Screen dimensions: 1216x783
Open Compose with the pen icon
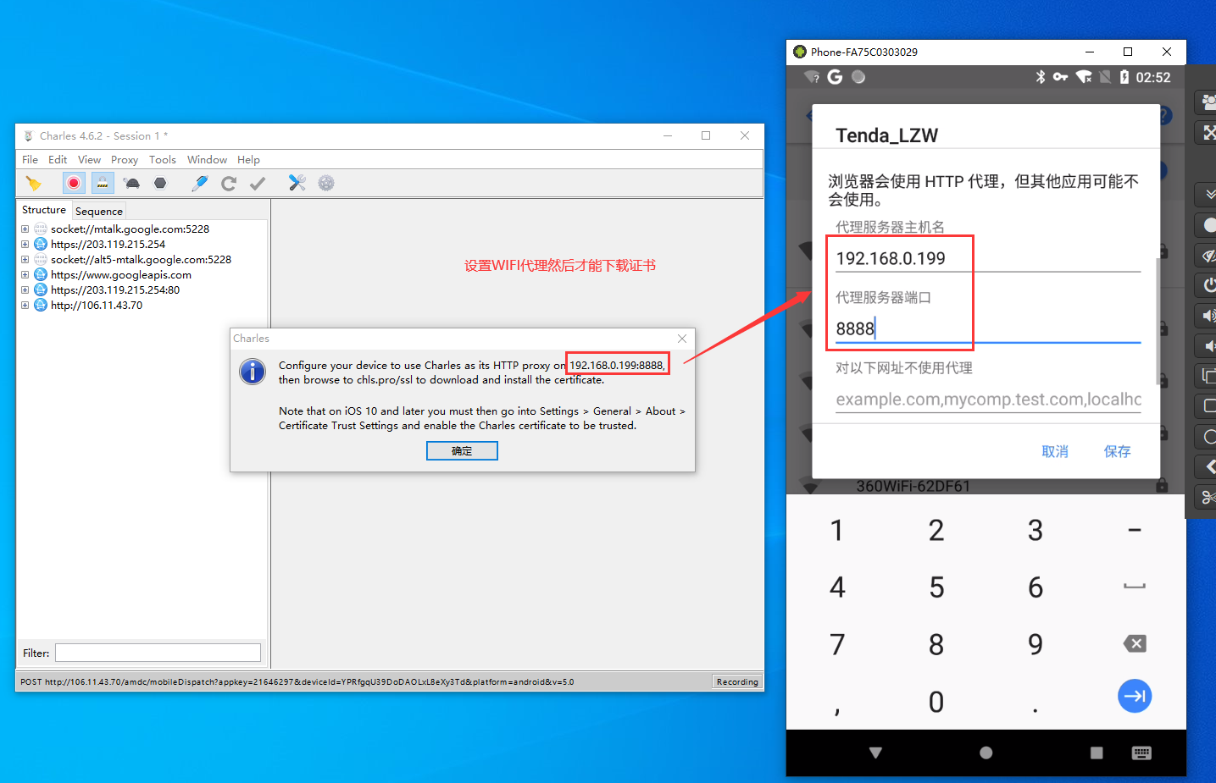(200, 184)
